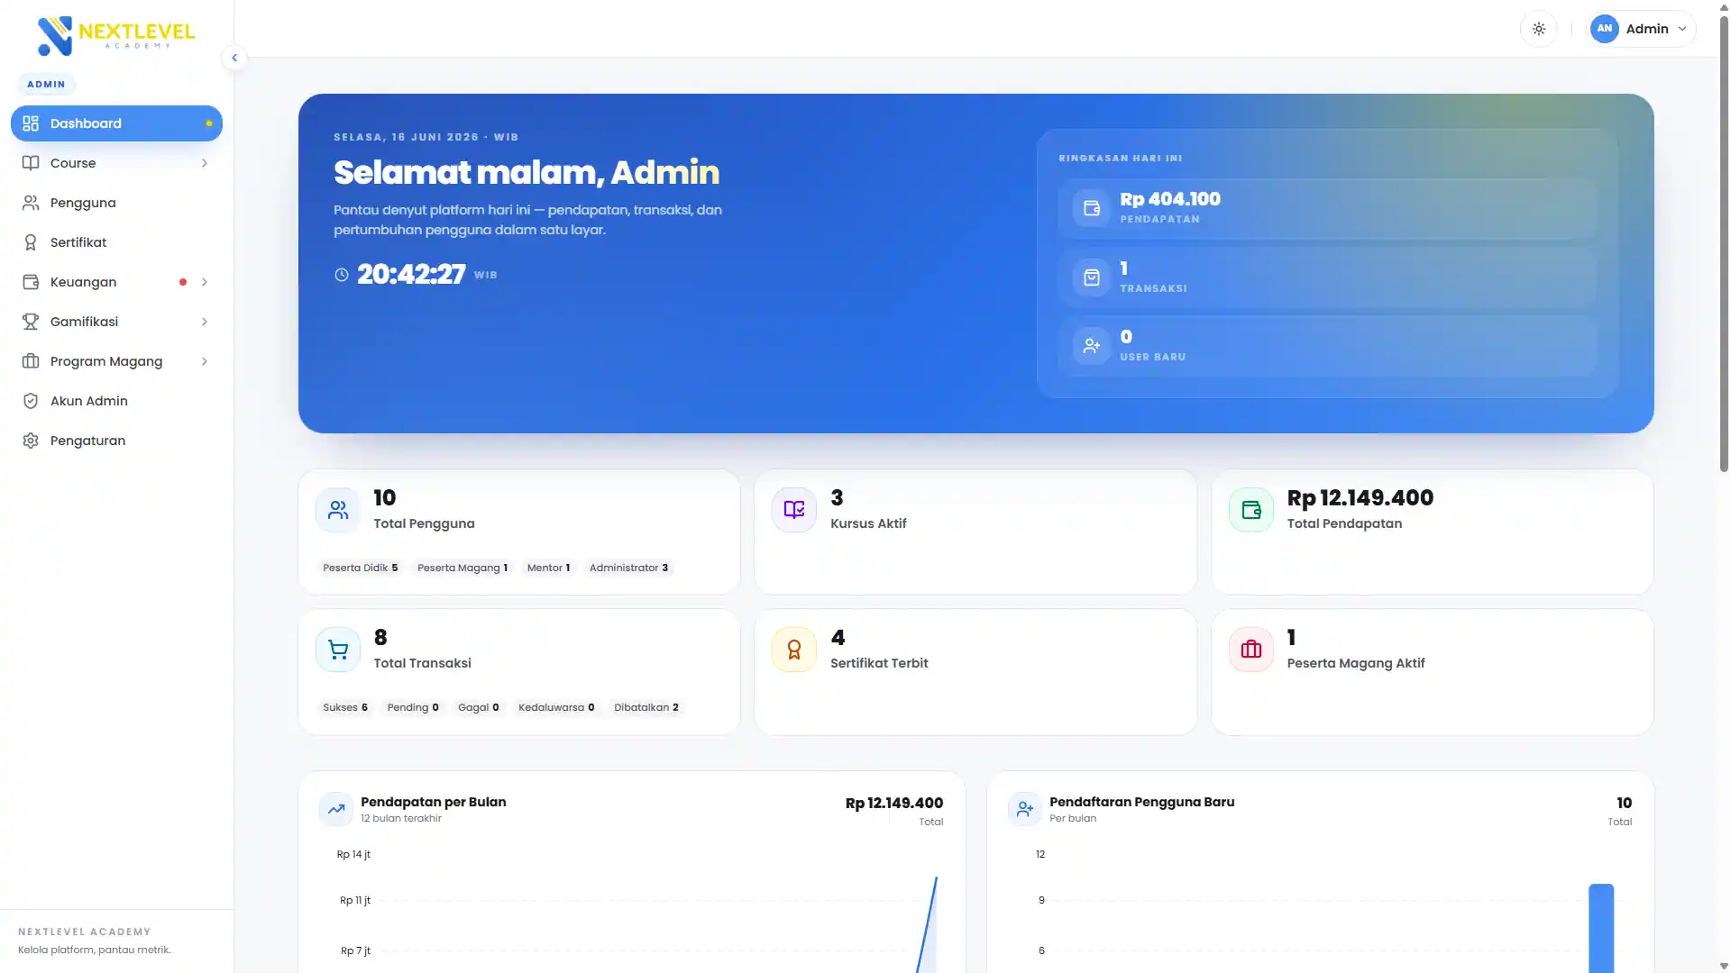1731x973 pixels.
Task: Select the Sukses 6 status chip
Action: (x=345, y=707)
